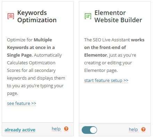The image size is (153, 138).
Task: Click bold 'works on the front-end of' text
Action: (x=114, y=43)
